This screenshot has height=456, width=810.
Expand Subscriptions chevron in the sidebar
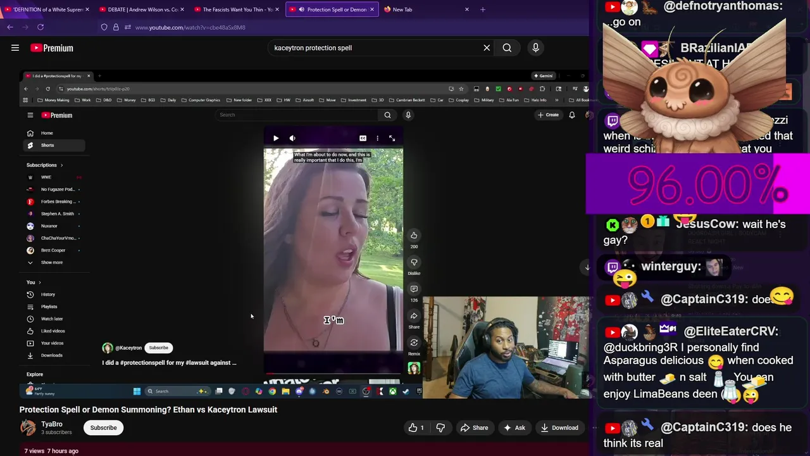click(61, 165)
